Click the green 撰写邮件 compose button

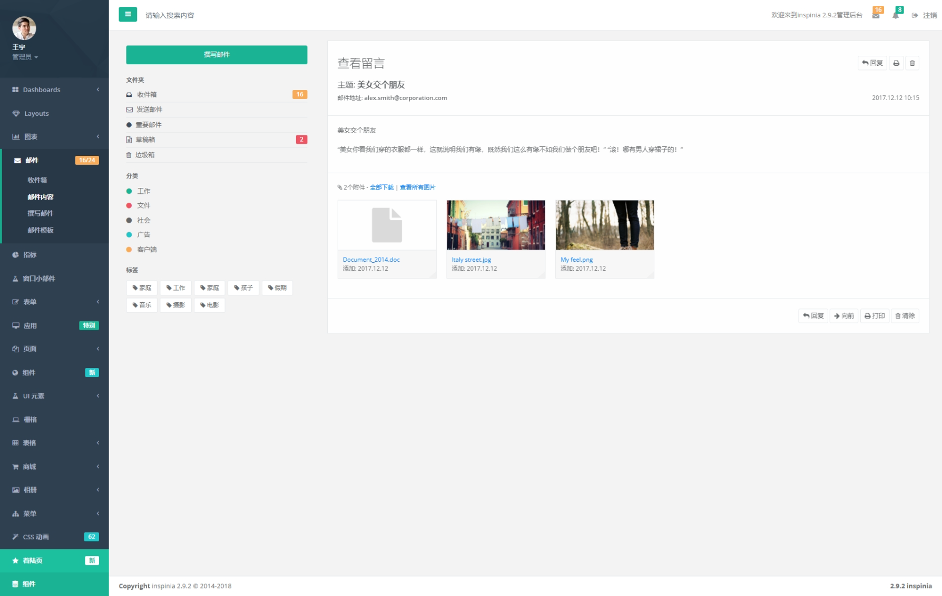point(217,54)
